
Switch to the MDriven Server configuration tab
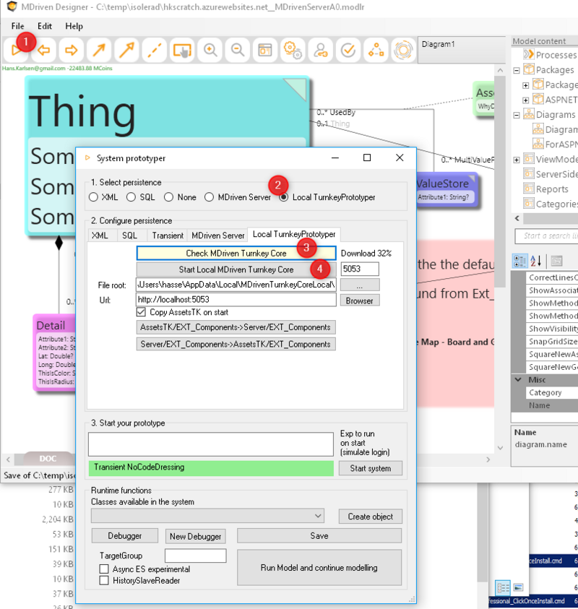point(217,236)
